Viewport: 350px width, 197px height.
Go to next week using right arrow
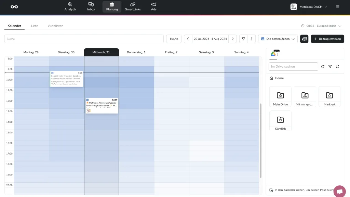(x=233, y=39)
